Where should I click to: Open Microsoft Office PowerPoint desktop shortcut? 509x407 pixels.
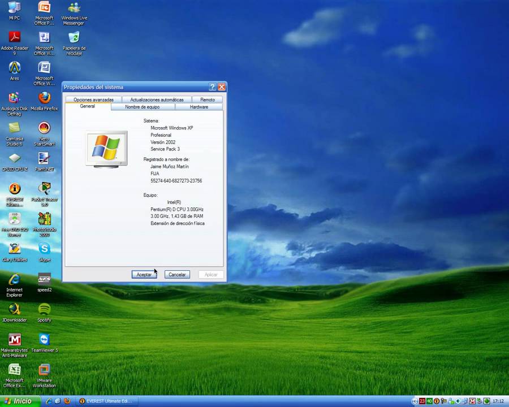(x=44, y=13)
